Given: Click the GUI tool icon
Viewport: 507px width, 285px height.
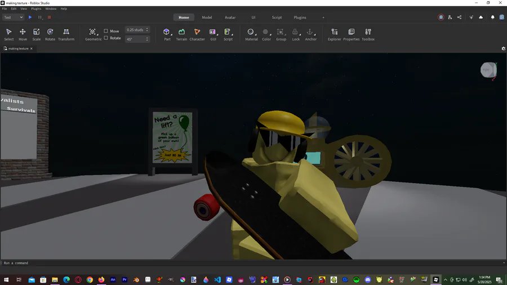Looking at the screenshot, I should (x=212, y=32).
